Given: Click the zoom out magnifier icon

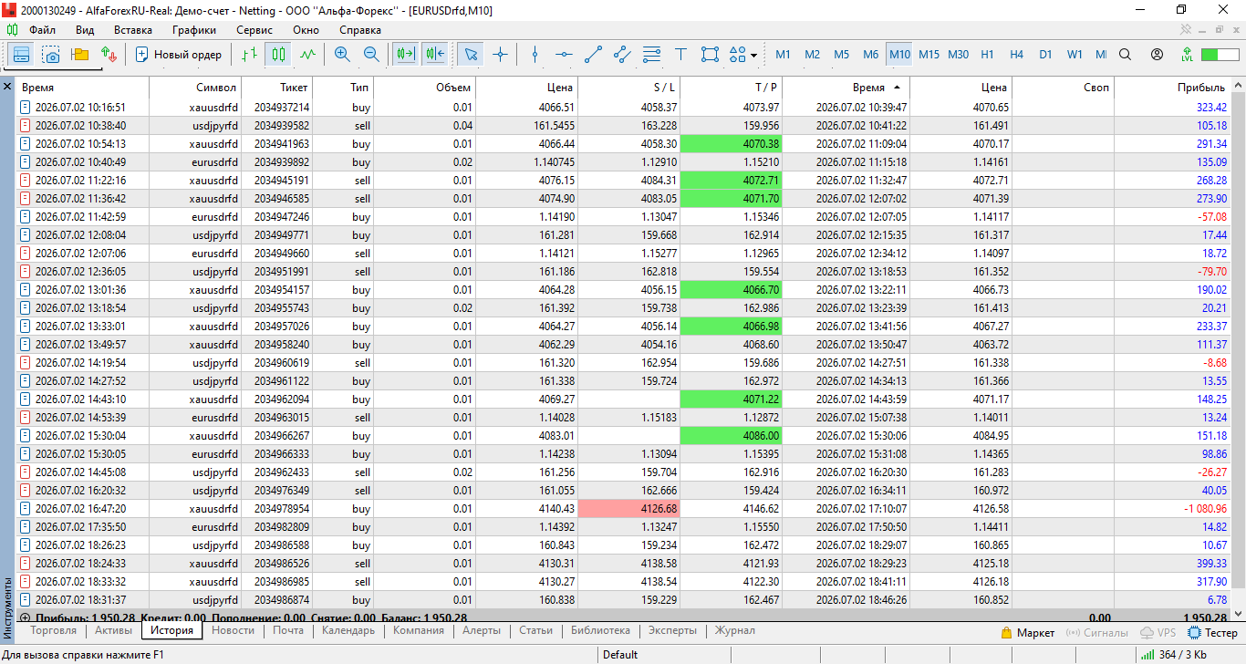Looking at the screenshot, I should 371,55.
